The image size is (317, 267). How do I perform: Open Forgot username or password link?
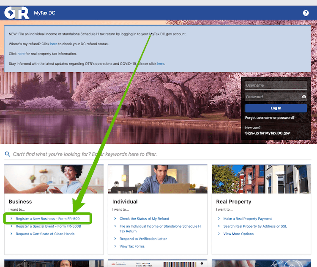coord(270,118)
